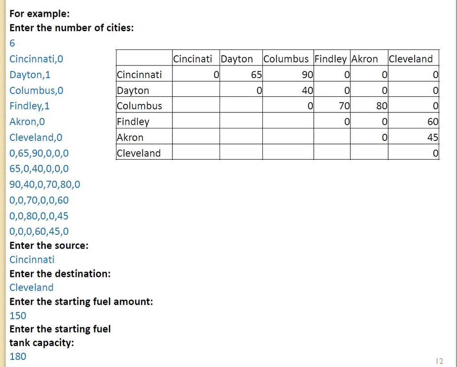Screen dimensions: 457x367
Task: Click the cell containing 45
Action: click(x=413, y=136)
